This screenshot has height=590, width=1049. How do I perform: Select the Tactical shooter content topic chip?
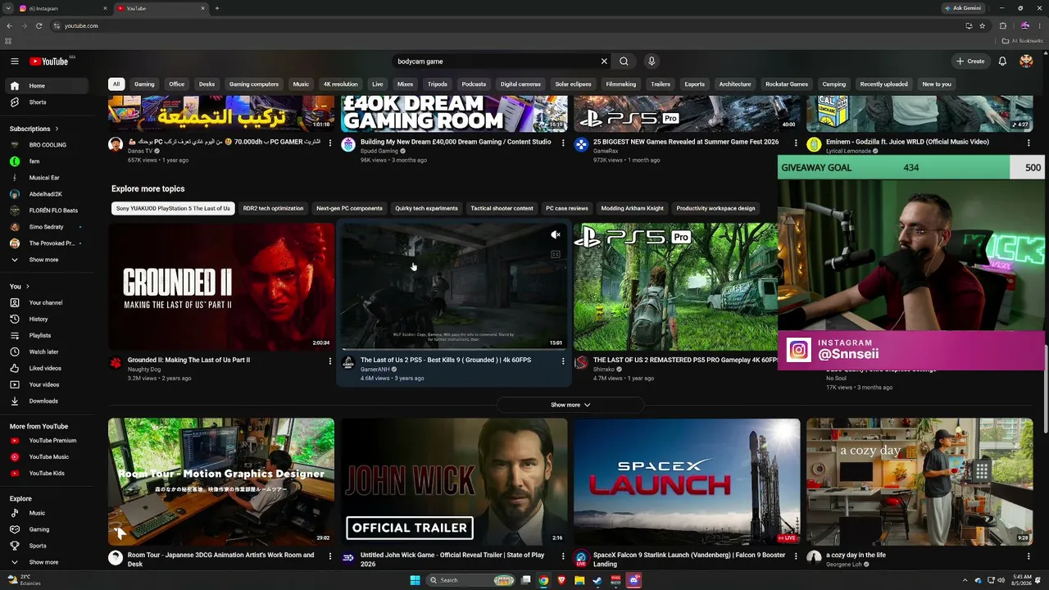tap(502, 208)
